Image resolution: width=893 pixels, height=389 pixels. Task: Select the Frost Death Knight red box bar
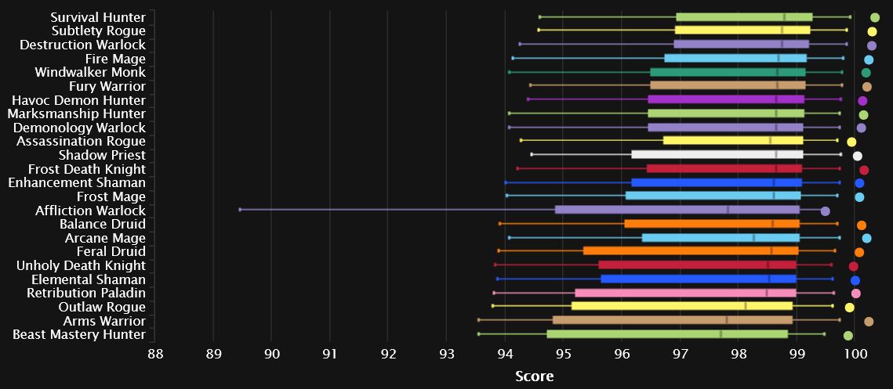coord(724,168)
